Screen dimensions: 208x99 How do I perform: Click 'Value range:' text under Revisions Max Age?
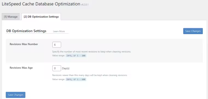point(58,79)
